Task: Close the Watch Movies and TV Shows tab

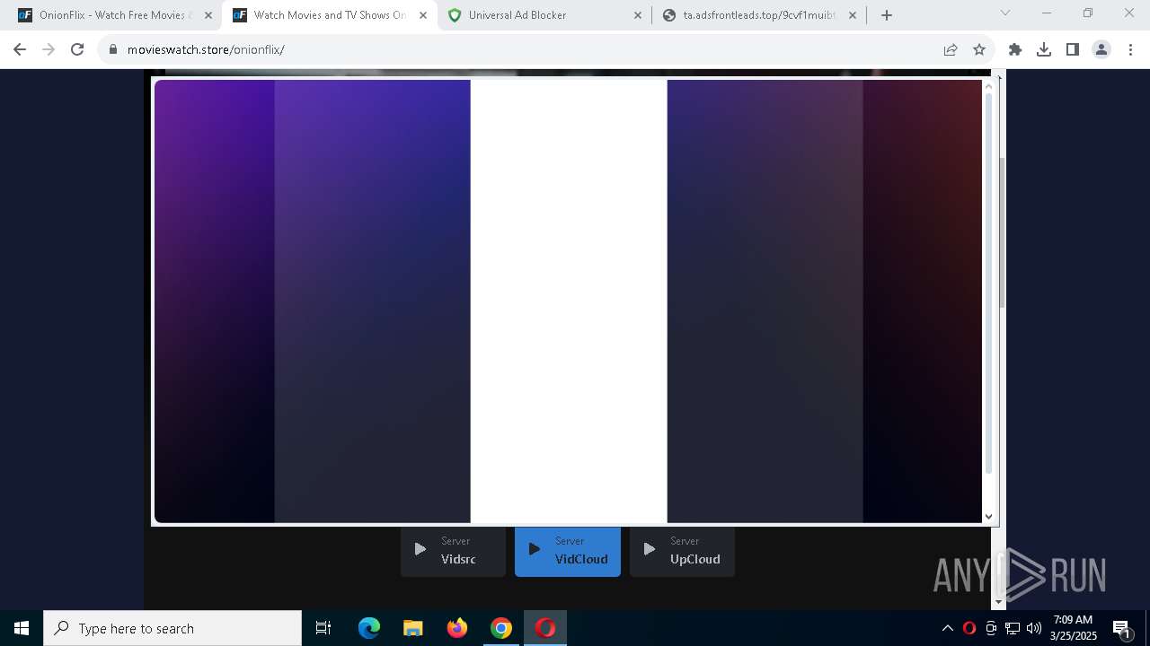Action: (x=423, y=15)
